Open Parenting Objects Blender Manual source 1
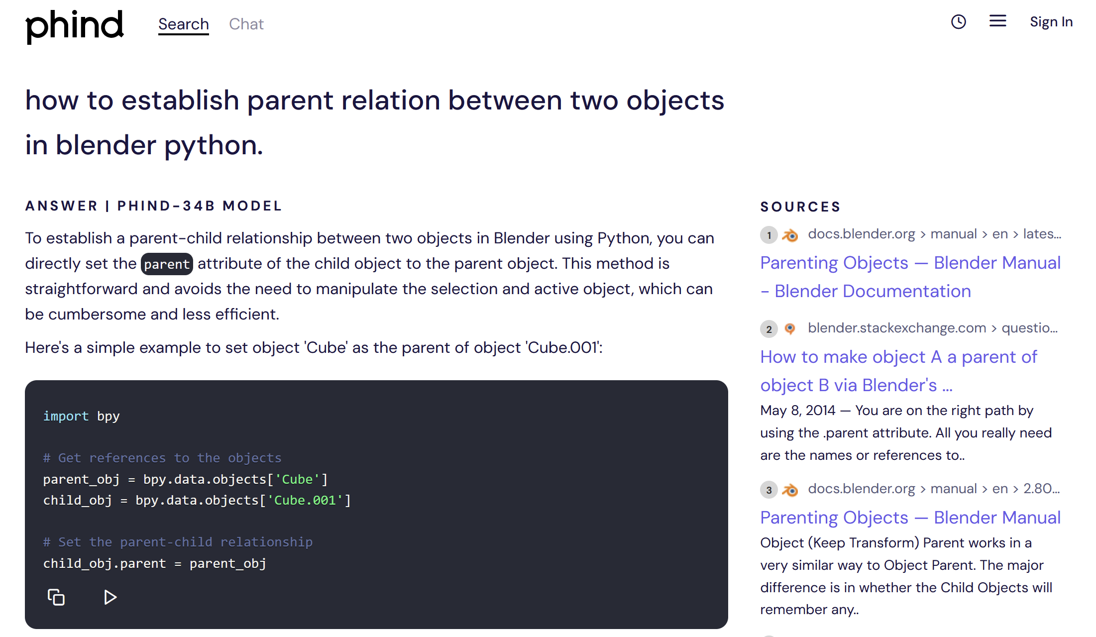The width and height of the screenshot is (1096, 637). click(x=910, y=276)
